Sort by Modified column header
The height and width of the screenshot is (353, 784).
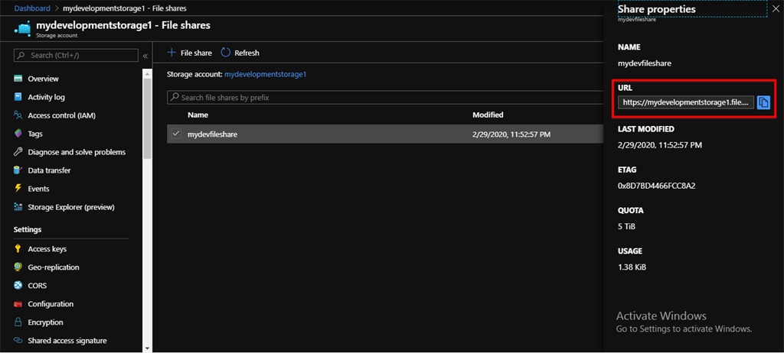[488, 115]
